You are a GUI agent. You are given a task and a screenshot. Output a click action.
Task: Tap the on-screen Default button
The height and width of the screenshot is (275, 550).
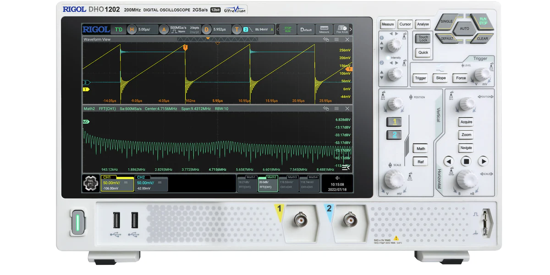click(x=306, y=29)
